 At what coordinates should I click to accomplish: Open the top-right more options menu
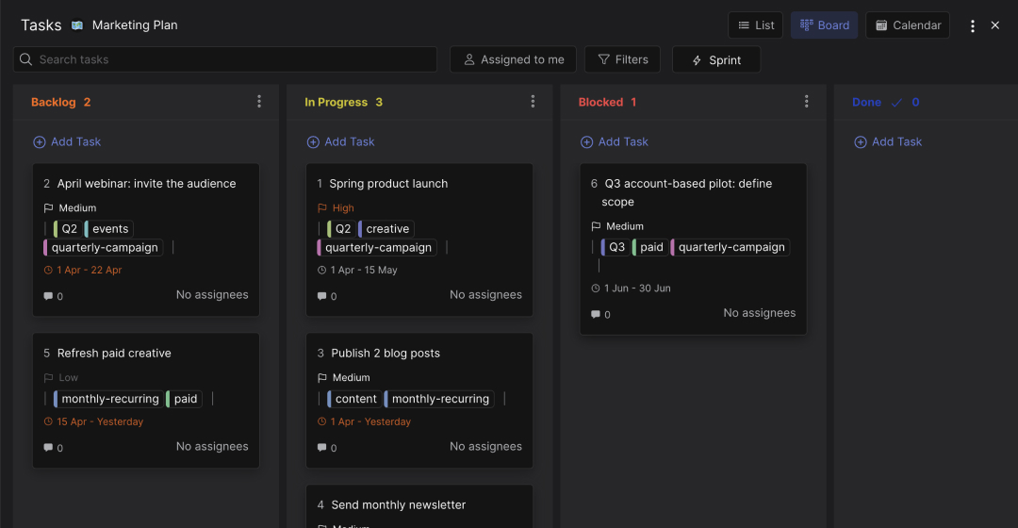click(972, 26)
